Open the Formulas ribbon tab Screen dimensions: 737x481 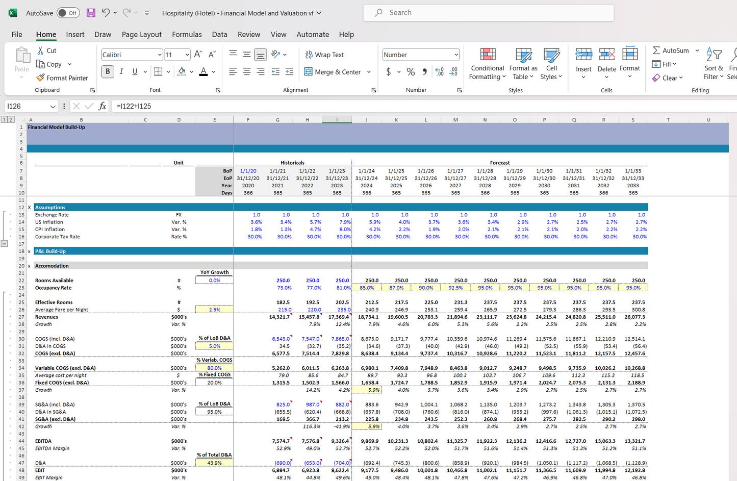(187, 34)
